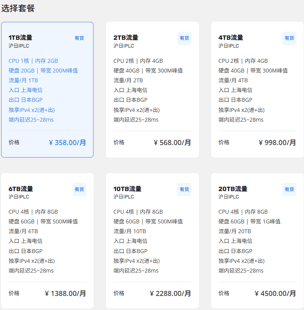Select the 4TB流量 package card
This screenshot has width=304, height=310.
click(x=257, y=90)
